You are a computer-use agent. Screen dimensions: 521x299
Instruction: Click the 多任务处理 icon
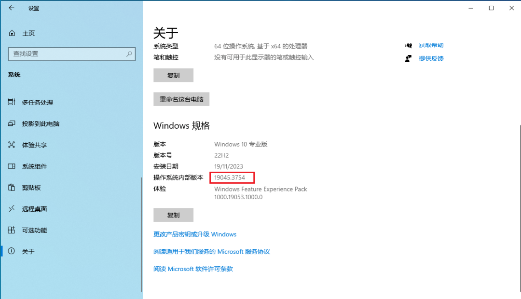coord(12,102)
